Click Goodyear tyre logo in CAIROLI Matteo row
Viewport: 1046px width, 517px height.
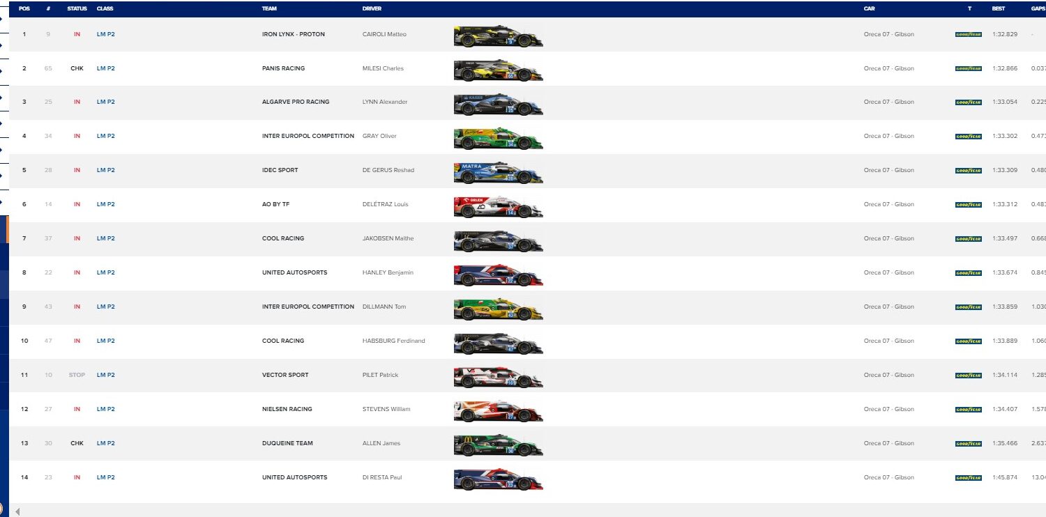tap(968, 34)
